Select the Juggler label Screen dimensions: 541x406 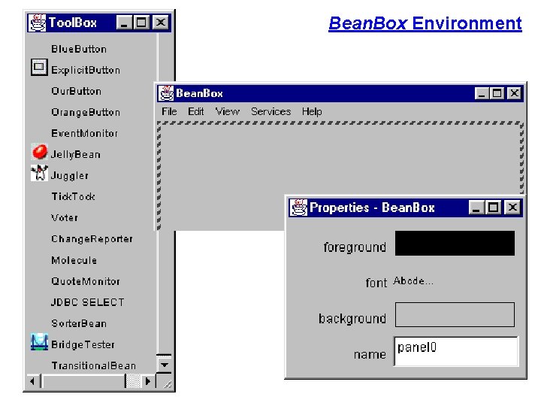pyautogui.click(x=69, y=176)
